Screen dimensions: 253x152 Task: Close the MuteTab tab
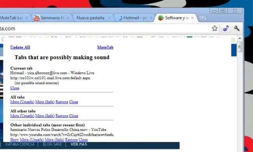[x=27, y=18]
